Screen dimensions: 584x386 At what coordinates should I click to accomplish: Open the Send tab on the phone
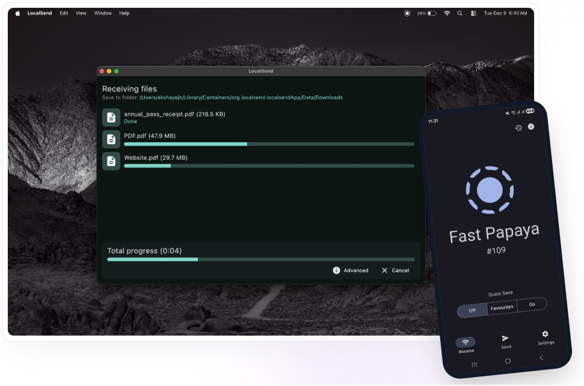pyautogui.click(x=505, y=339)
